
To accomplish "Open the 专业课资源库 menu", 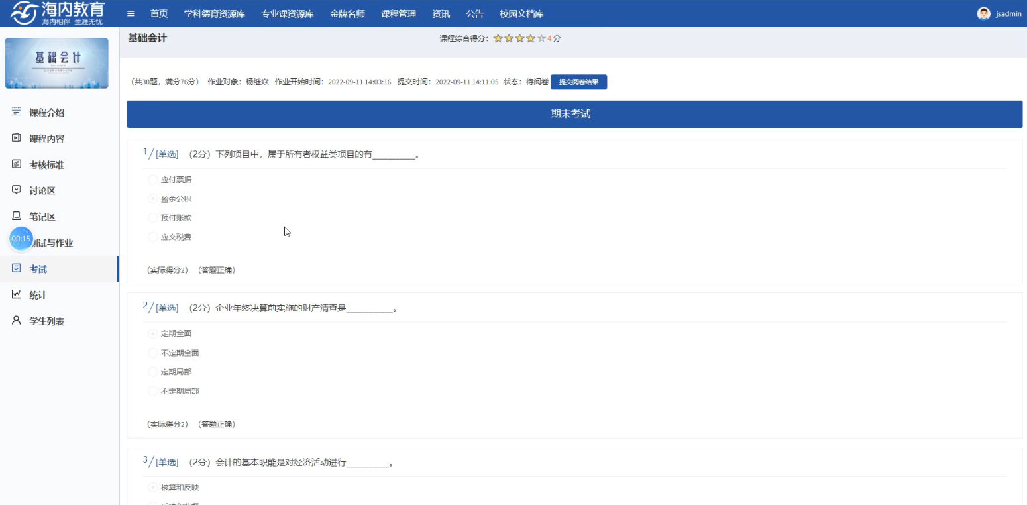I will click(288, 14).
